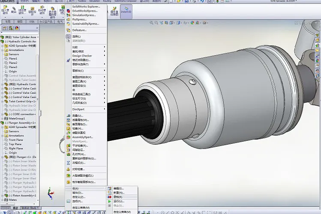Toggle the Instant3D button
This screenshot has height=214, width=321.
pyautogui.click(x=126, y=12)
